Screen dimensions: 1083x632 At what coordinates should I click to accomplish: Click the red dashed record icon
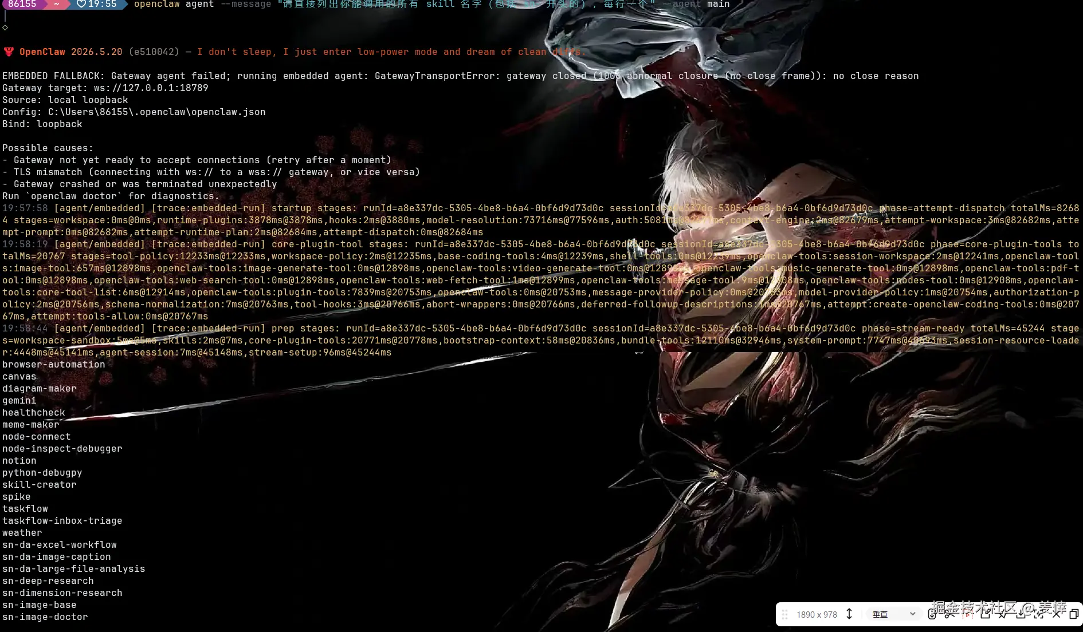(968, 614)
